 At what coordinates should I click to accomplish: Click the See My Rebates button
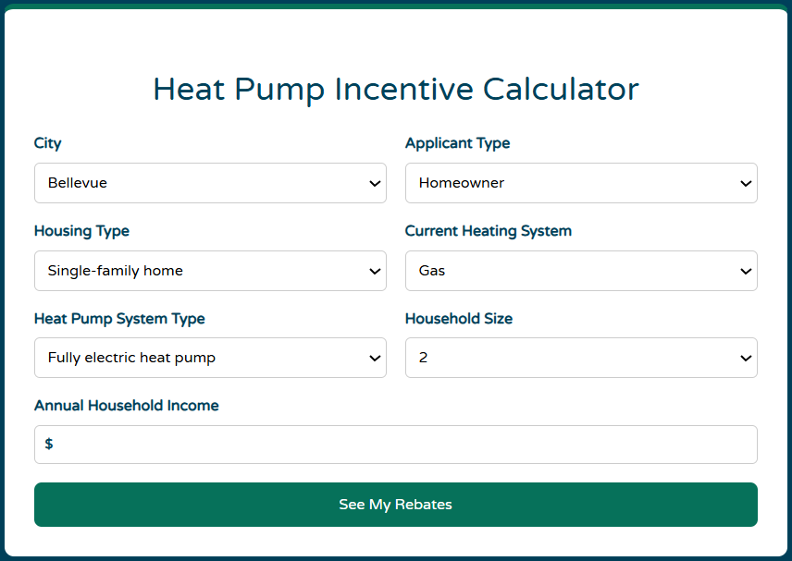[x=396, y=505]
